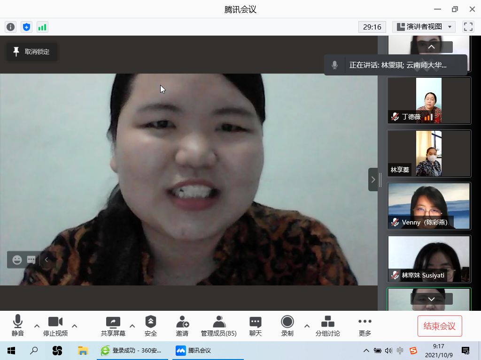Mute microphone with 静音 button
This screenshot has width=481, height=360.
click(x=18, y=326)
